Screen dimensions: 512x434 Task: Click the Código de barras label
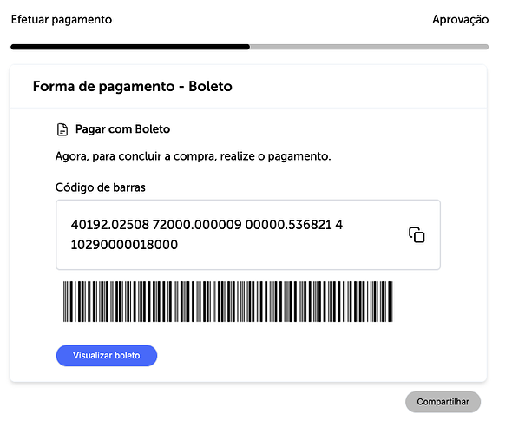(x=101, y=187)
